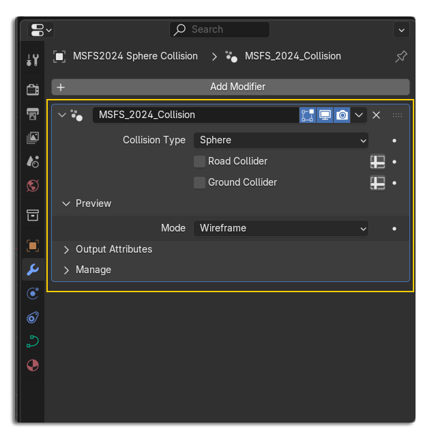The width and height of the screenshot is (436, 439).
Task: Open the Object Constraints tab
Action: pos(33,317)
